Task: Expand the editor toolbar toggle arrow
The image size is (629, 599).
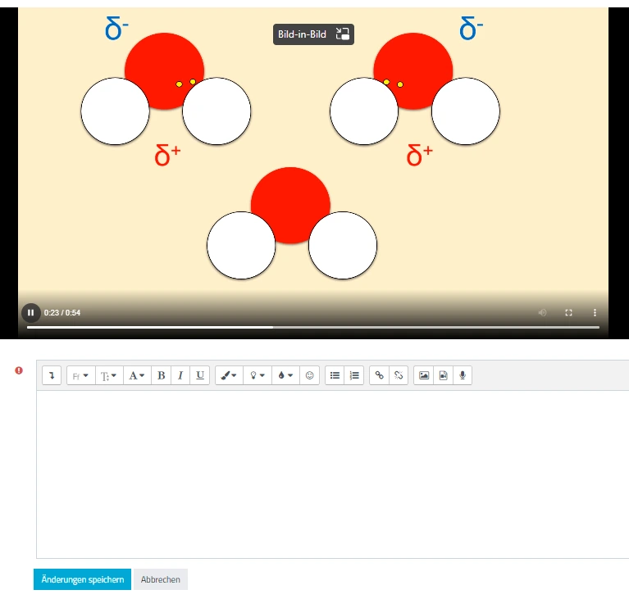Action: pyautogui.click(x=52, y=375)
